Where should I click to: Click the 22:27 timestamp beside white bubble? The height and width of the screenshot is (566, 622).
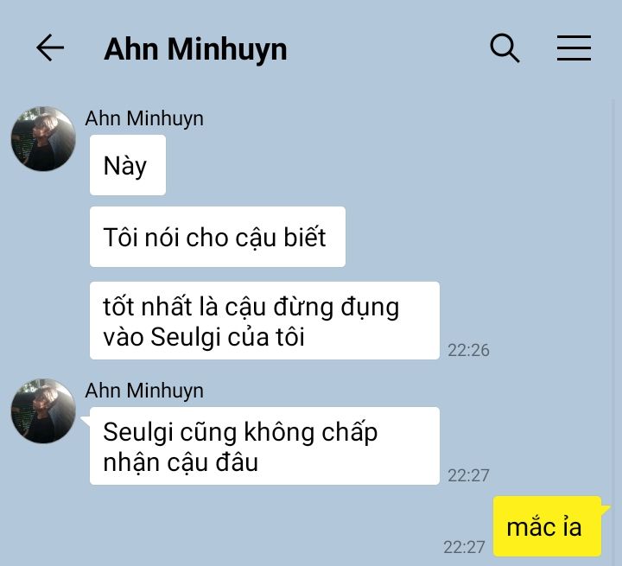pyautogui.click(x=468, y=475)
